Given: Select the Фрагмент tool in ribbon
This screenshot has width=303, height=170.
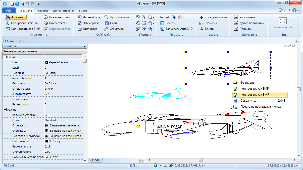Looking at the screenshot, I should point(16,17).
